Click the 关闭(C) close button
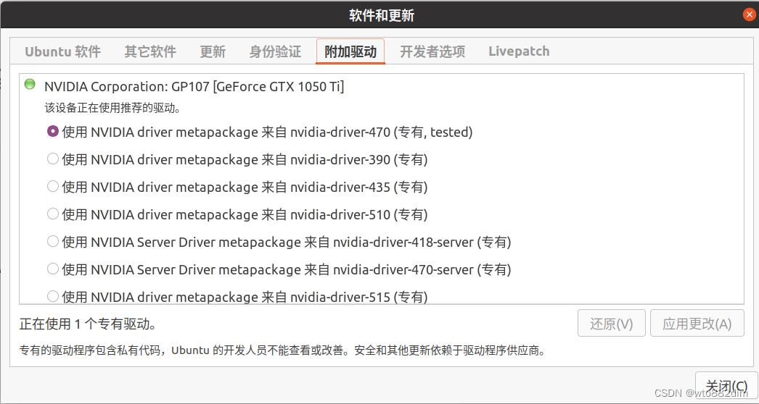Viewport: 759px width, 404px height. click(726, 386)
